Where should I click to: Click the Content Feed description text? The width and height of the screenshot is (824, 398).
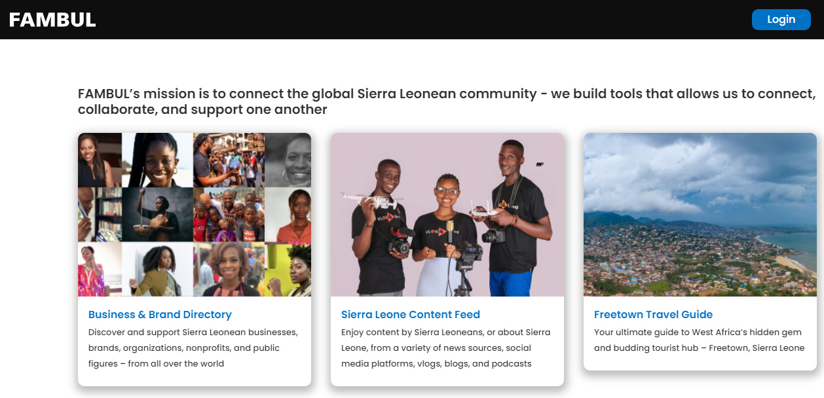tap(445, 348)
